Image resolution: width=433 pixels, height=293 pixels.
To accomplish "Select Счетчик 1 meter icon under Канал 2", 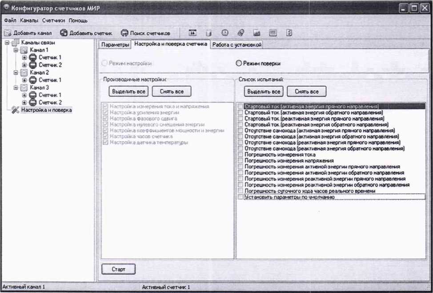I will (x=33, y=80).
